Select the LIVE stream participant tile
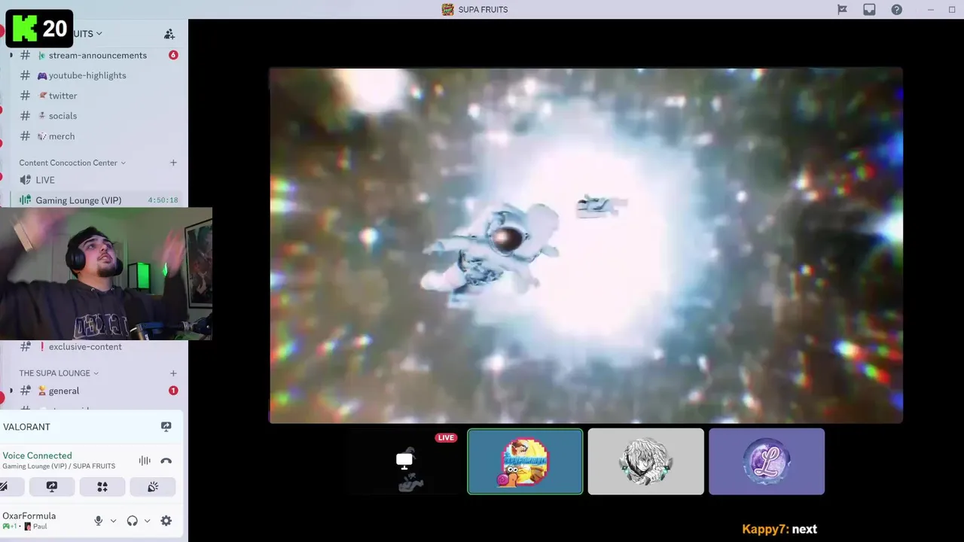Image resolution: width=964 pixels, height=542 pixels. point(404,461)
